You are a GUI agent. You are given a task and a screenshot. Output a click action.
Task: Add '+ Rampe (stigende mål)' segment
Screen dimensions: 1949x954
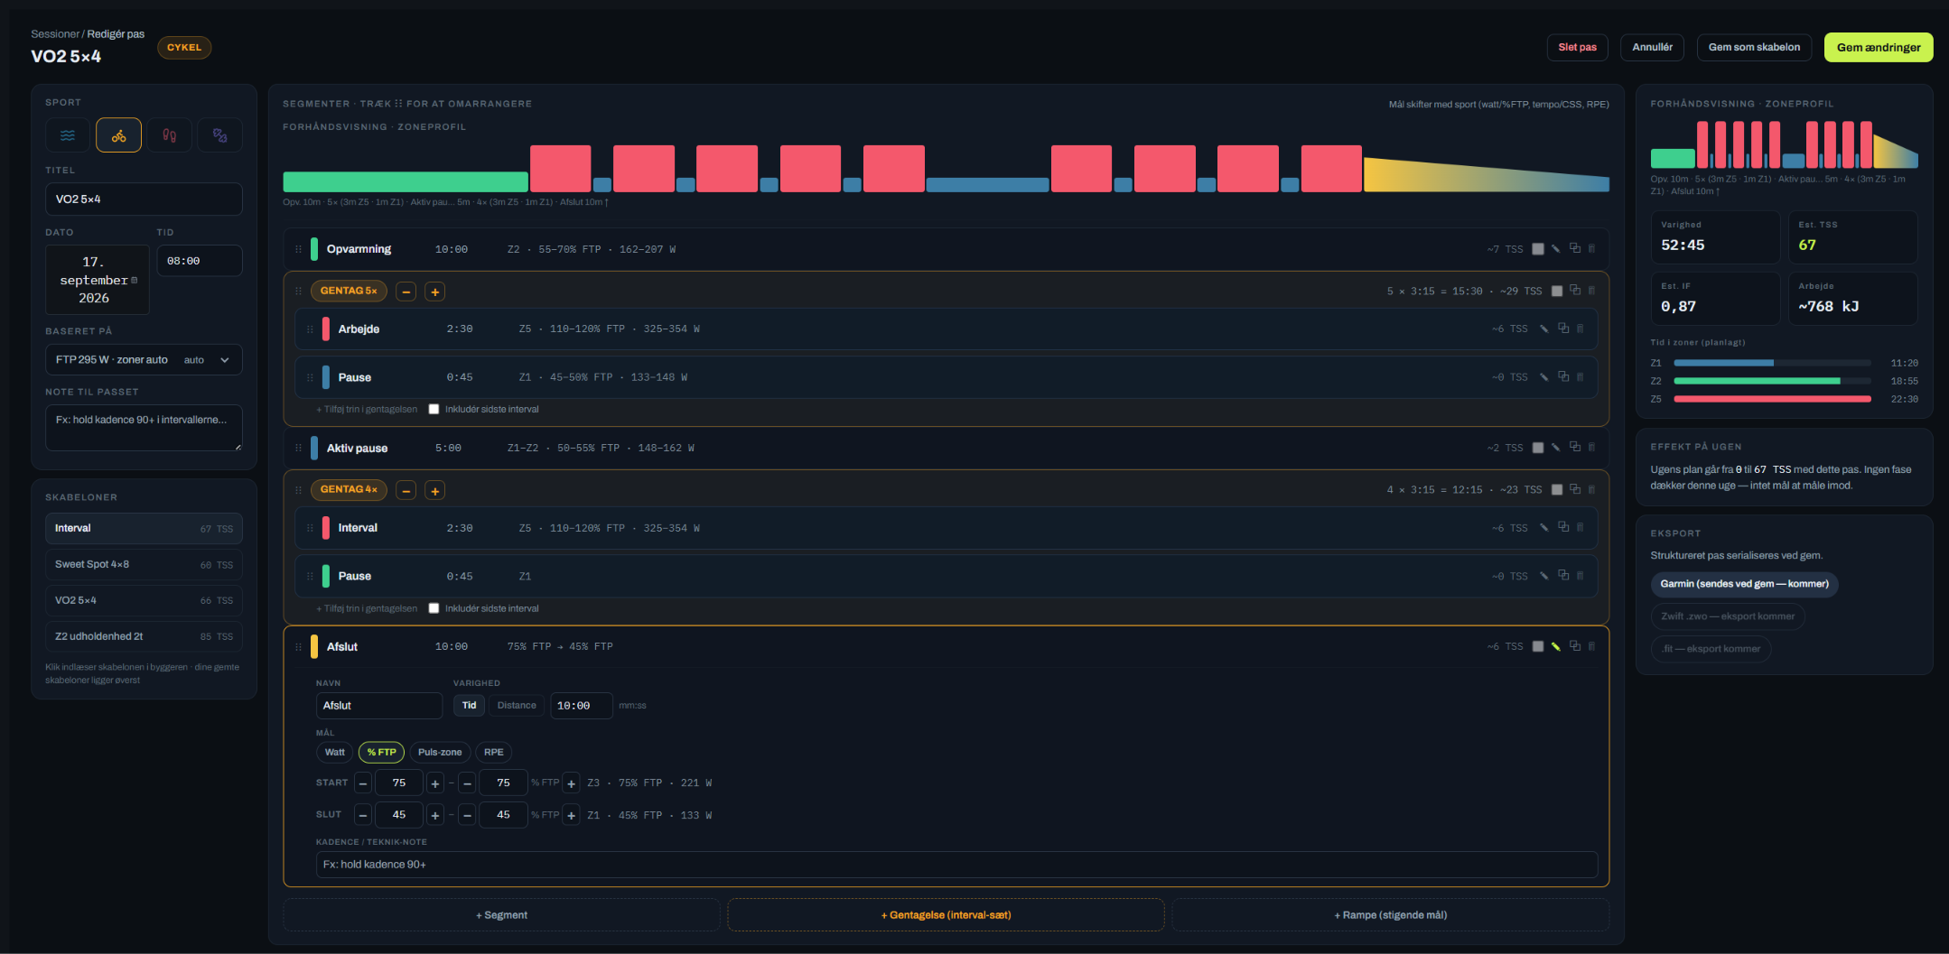click(1391, 915)
